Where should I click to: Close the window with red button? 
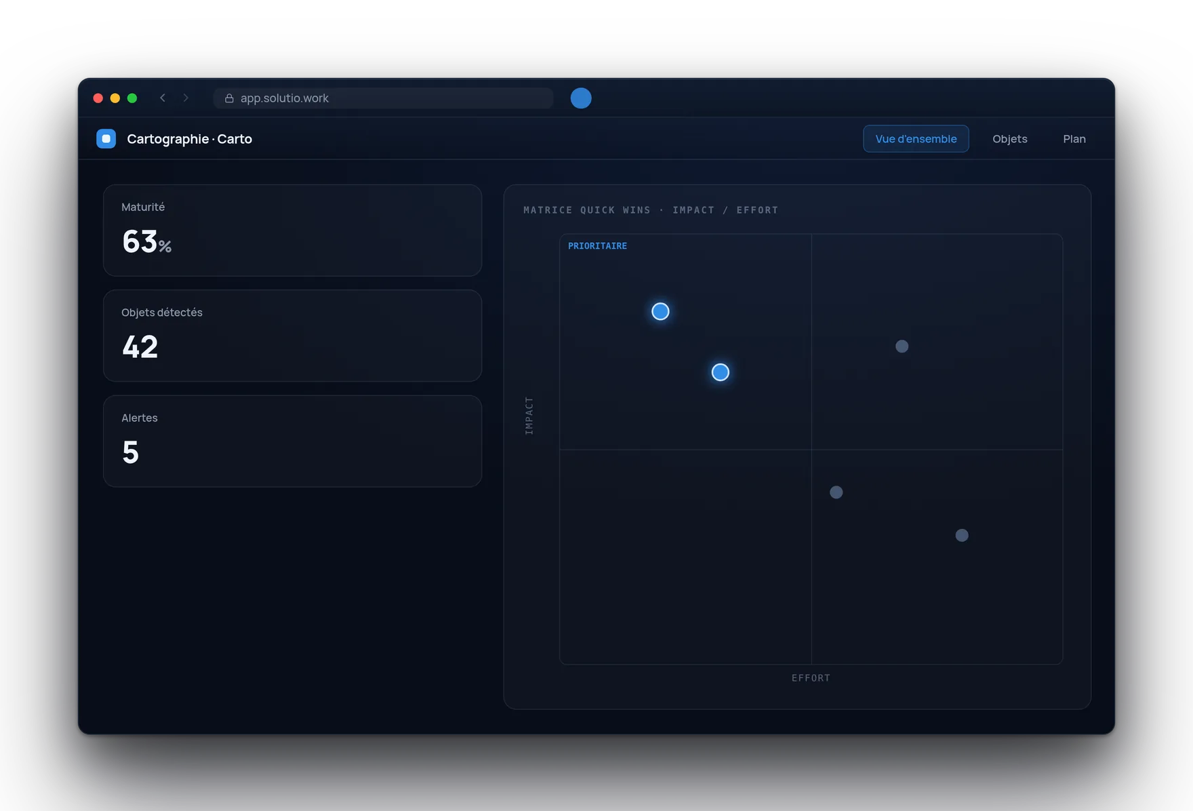pos(98,98)
